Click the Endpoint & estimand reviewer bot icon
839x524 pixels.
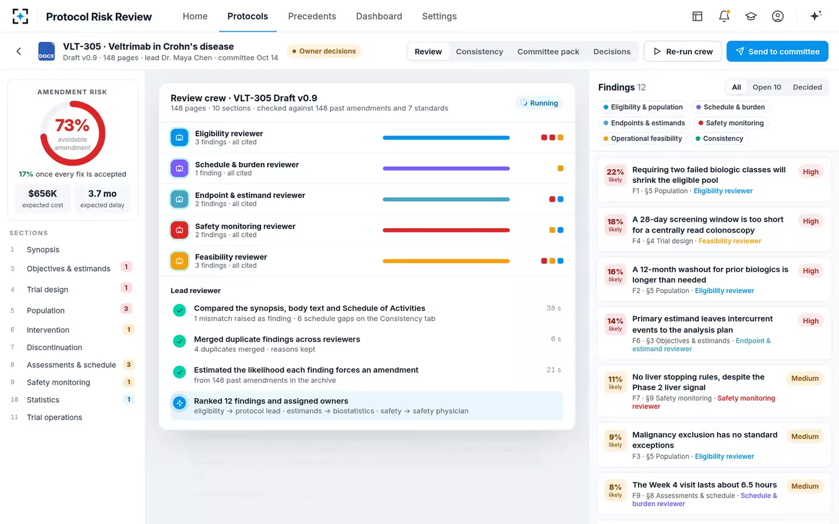[x=179, y=199]
